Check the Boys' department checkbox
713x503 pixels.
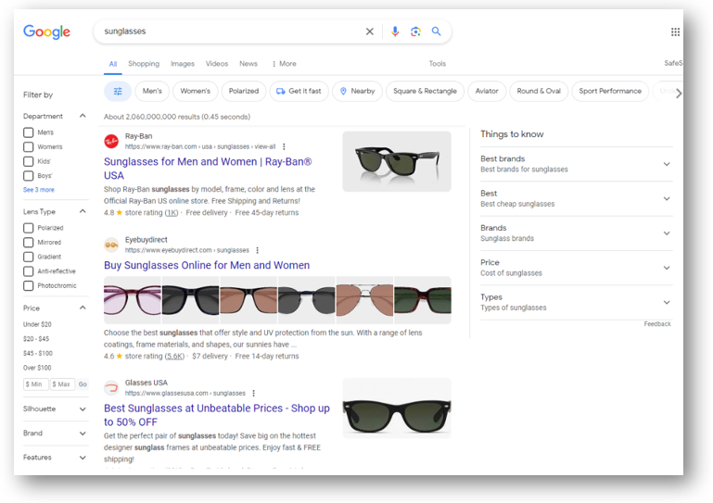tap(28, 176)
